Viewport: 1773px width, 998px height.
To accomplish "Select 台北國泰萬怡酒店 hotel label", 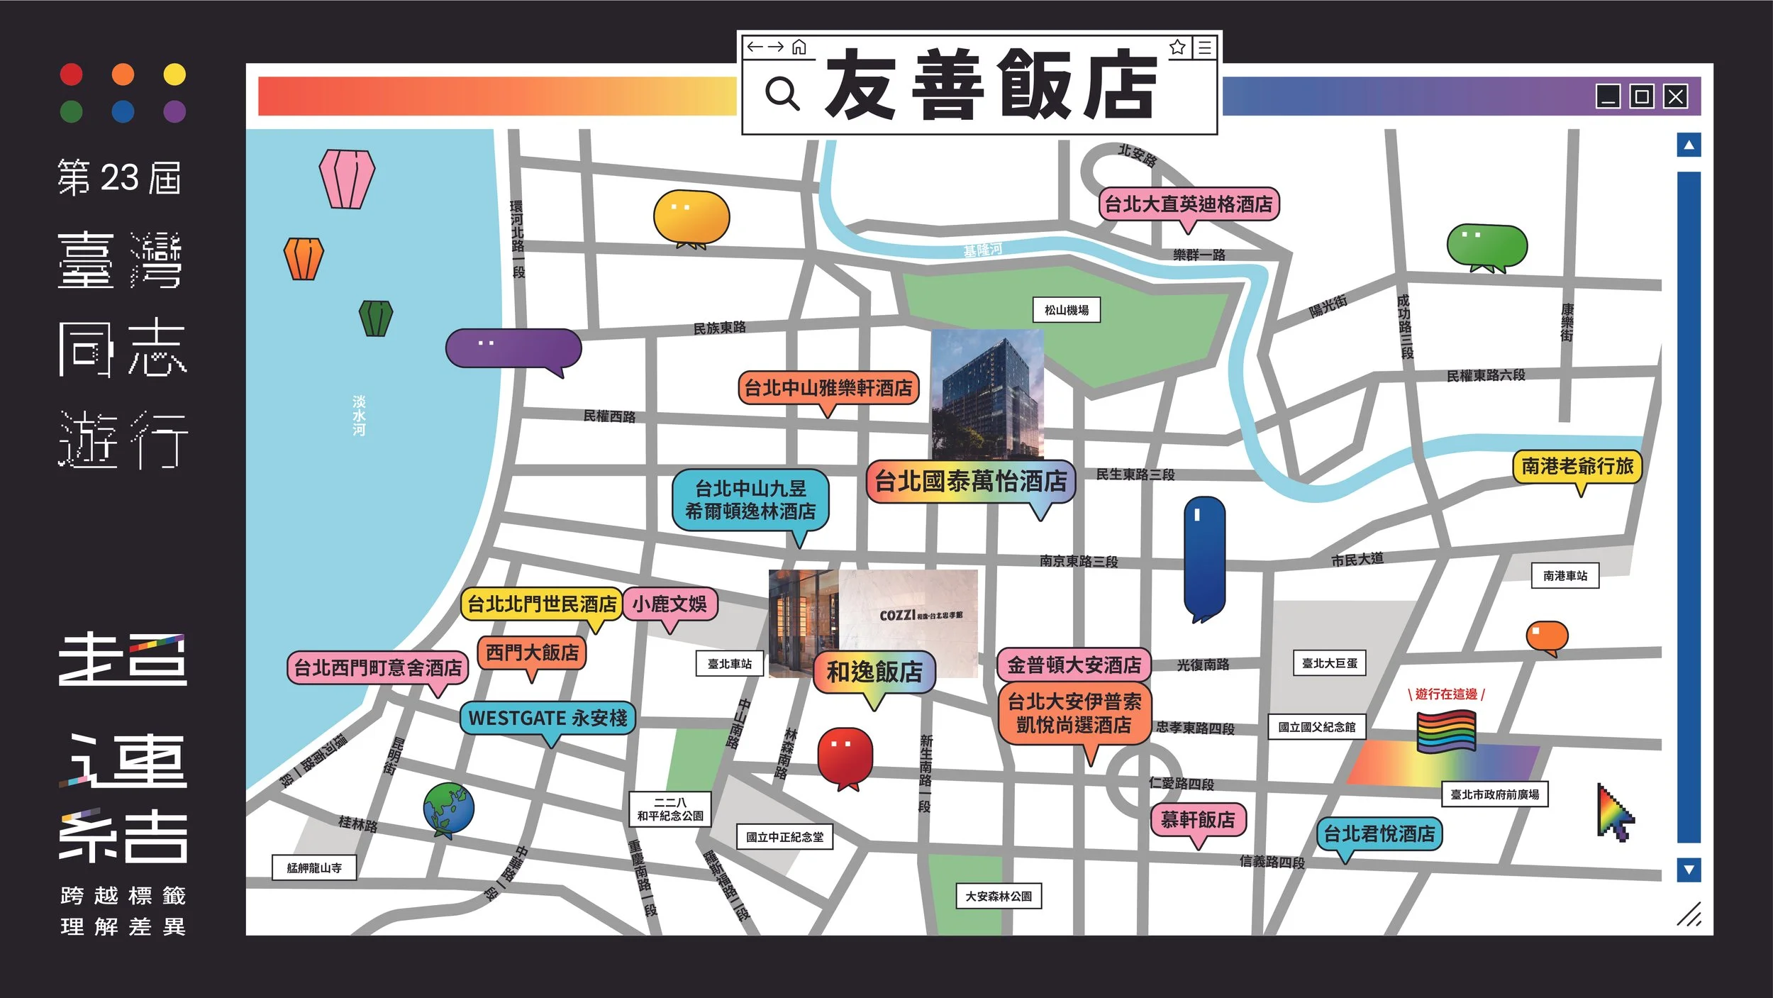I will [970, 482].
